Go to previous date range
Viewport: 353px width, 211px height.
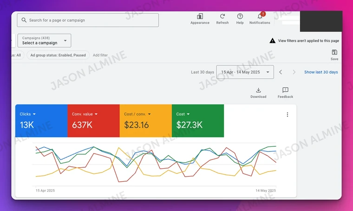tap(281, 72)
